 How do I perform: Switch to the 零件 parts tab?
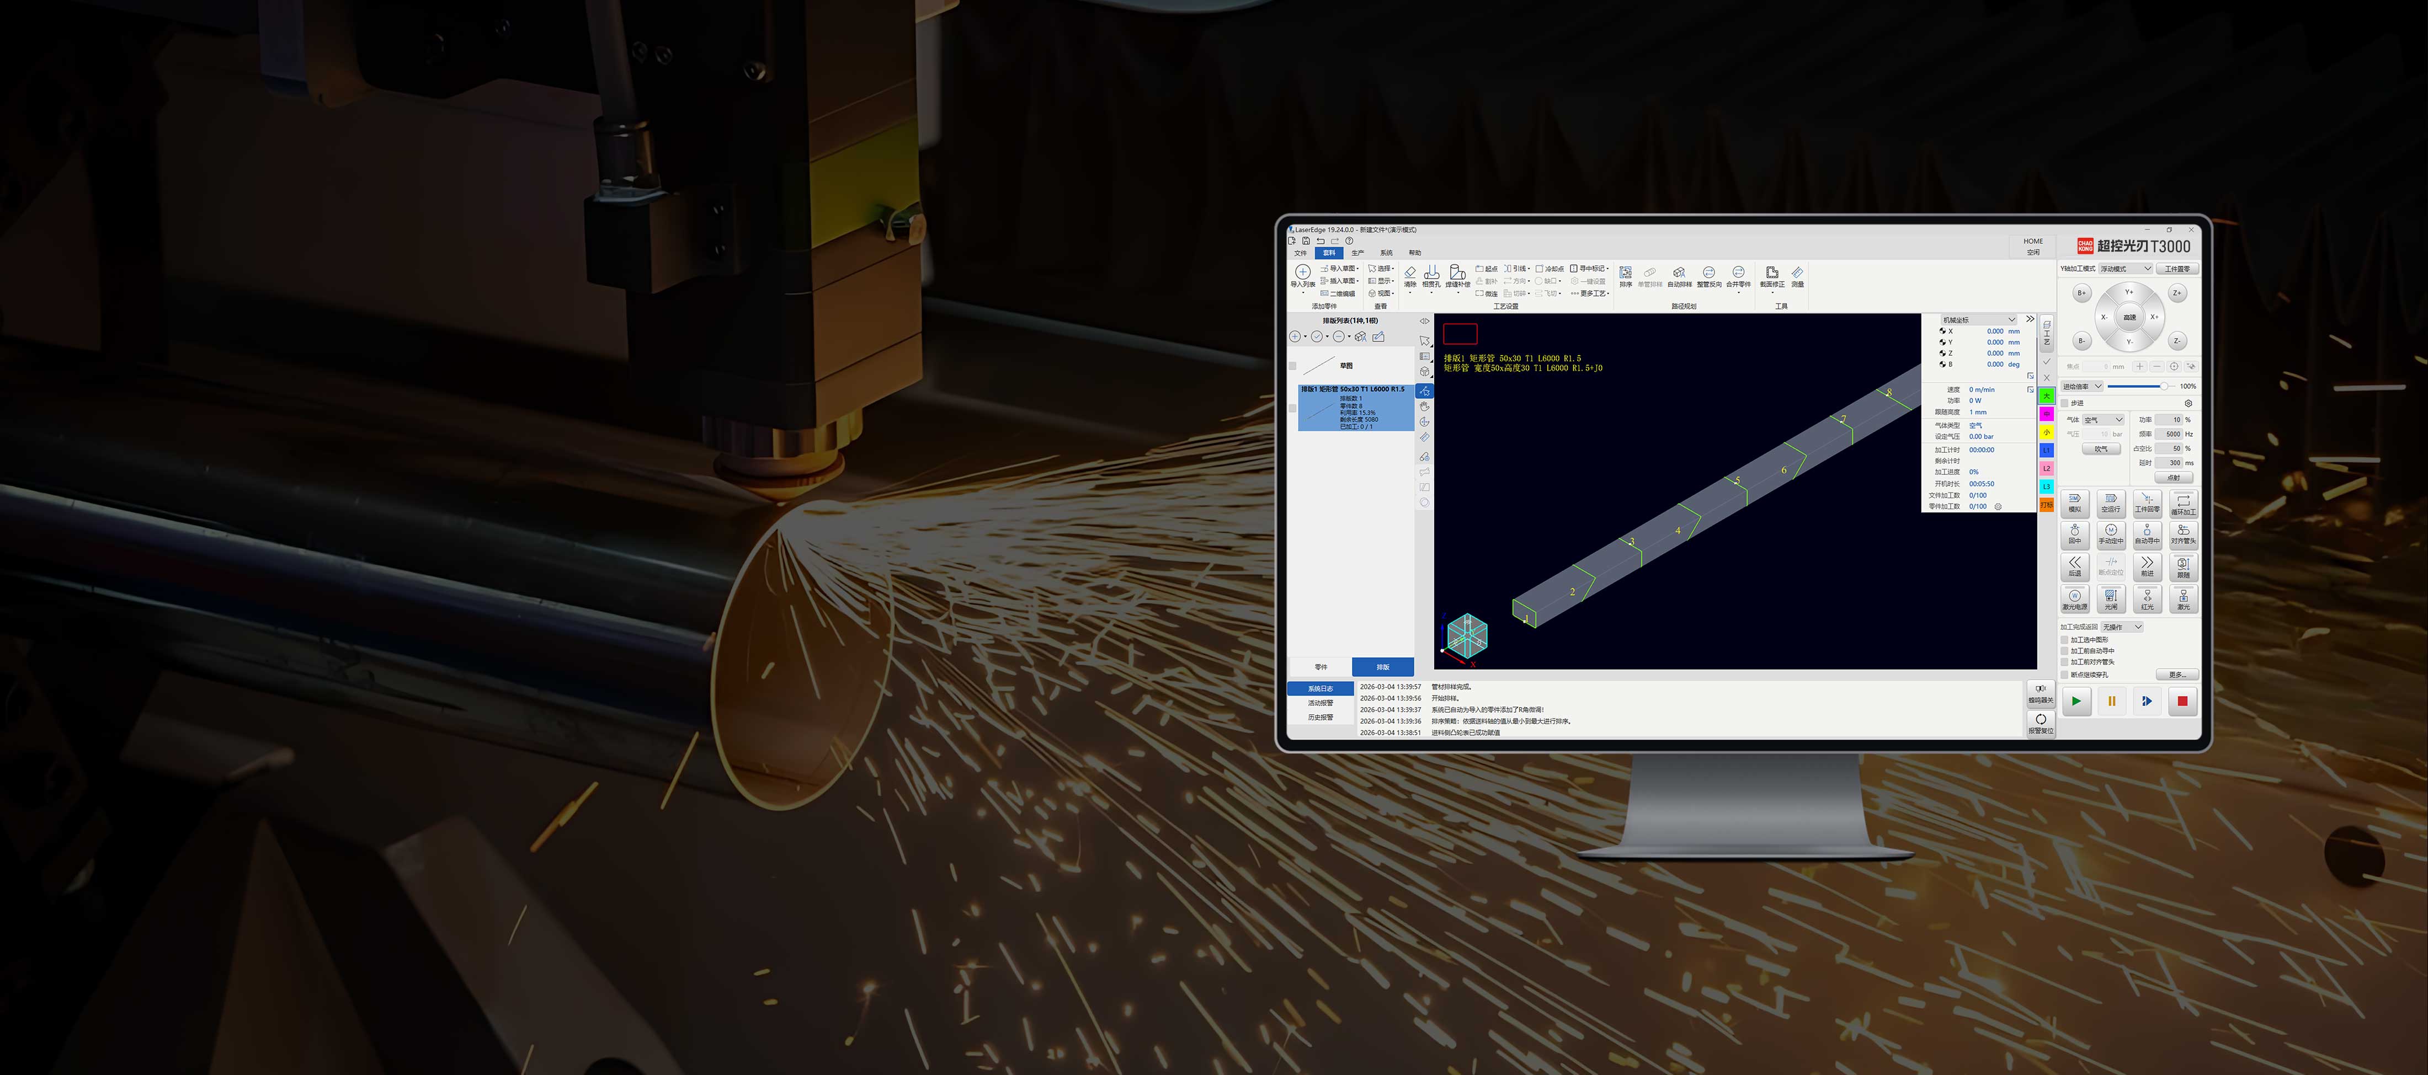point(1321,667)
